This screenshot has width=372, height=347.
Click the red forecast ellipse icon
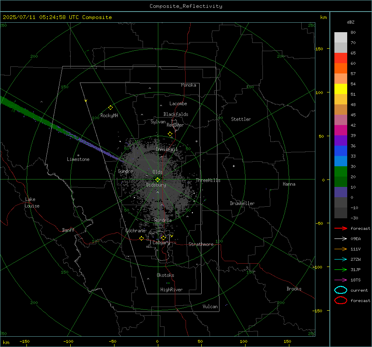[x=341, y=300]
